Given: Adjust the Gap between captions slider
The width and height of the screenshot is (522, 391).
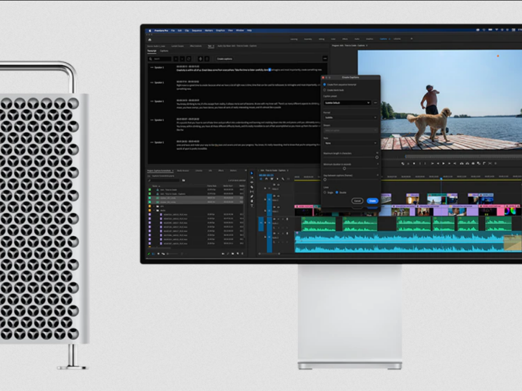Looking at the screenshot, I should point(325,180).
